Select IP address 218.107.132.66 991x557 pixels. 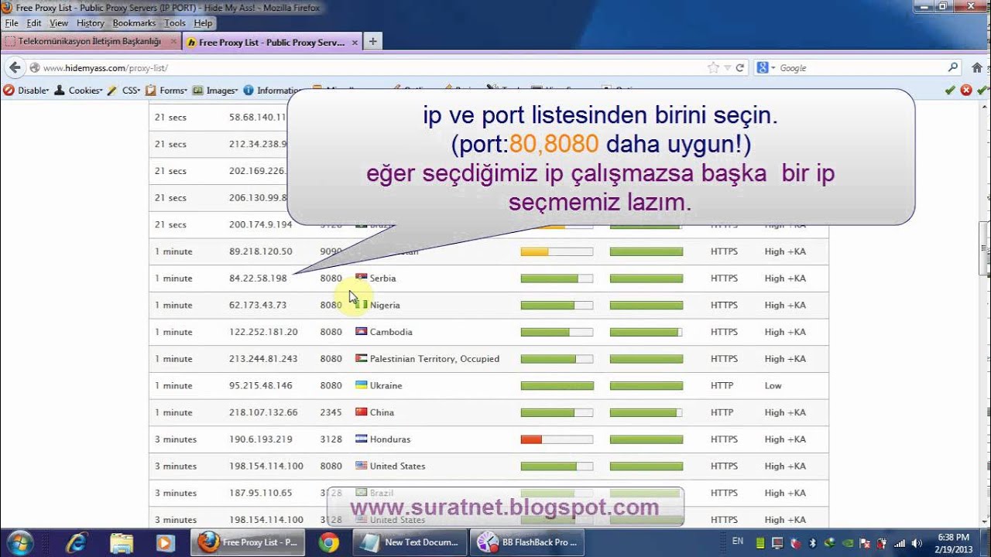(263, 412)
